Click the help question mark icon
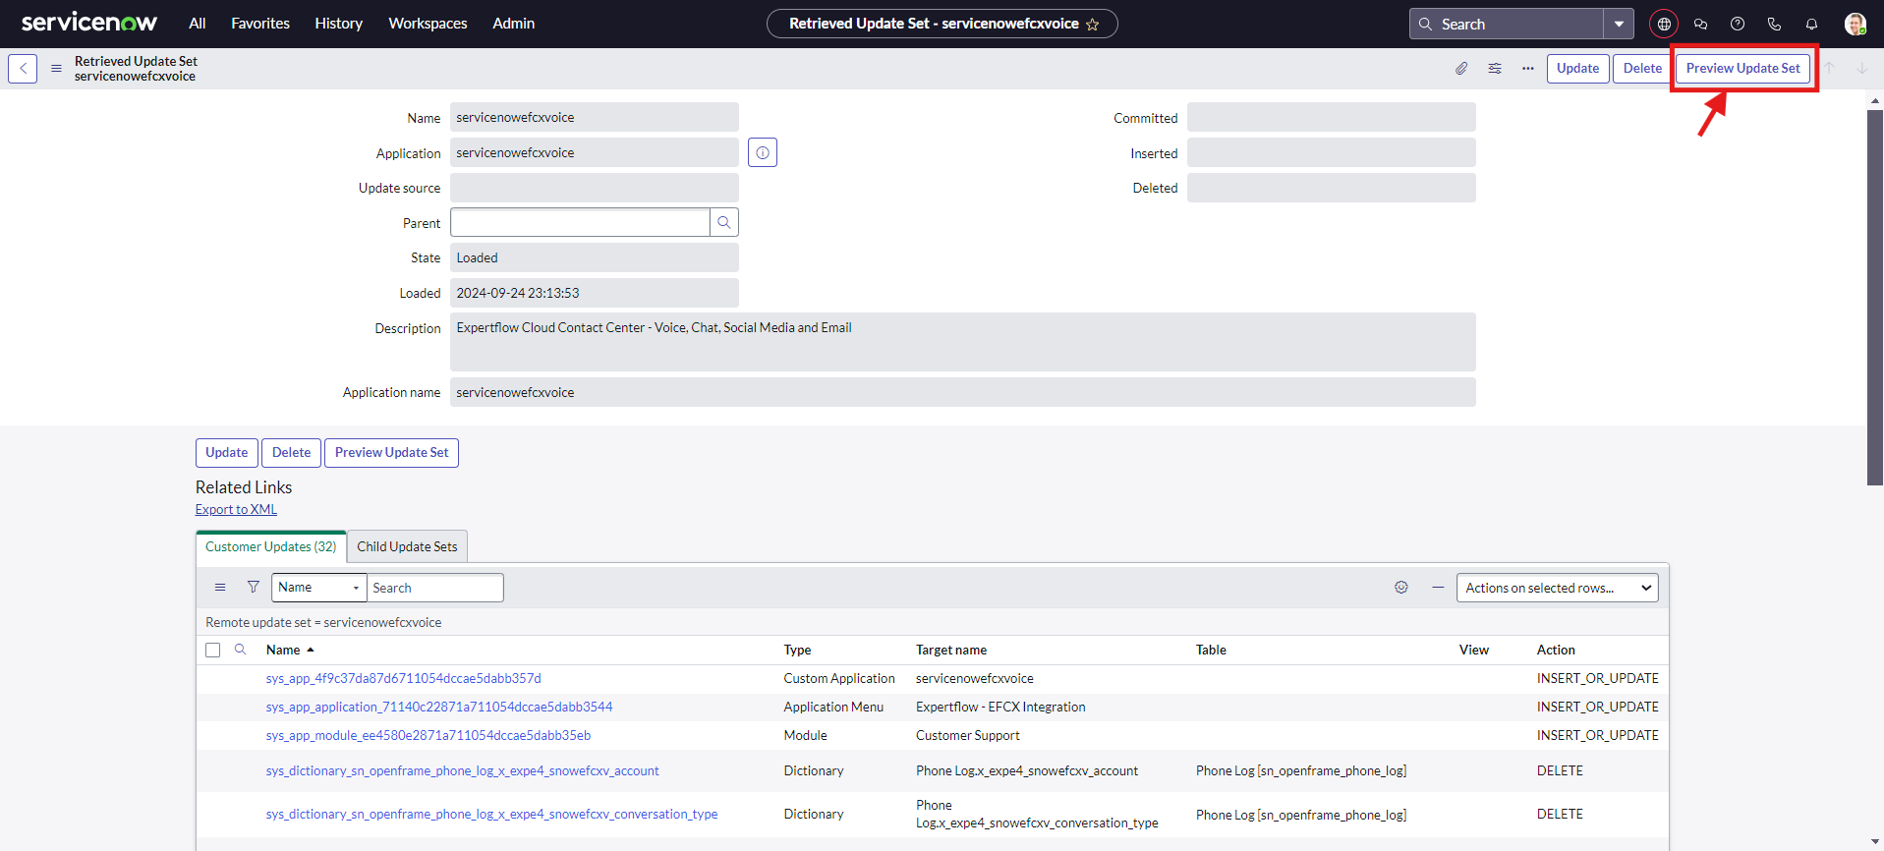 [x=1738, y=25]
